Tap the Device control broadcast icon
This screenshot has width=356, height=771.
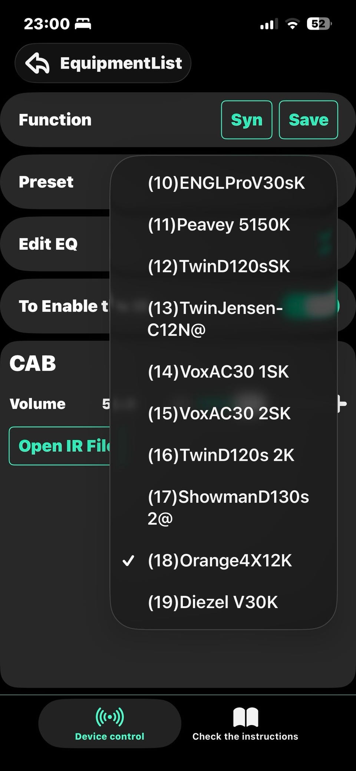tap(109, 716)
